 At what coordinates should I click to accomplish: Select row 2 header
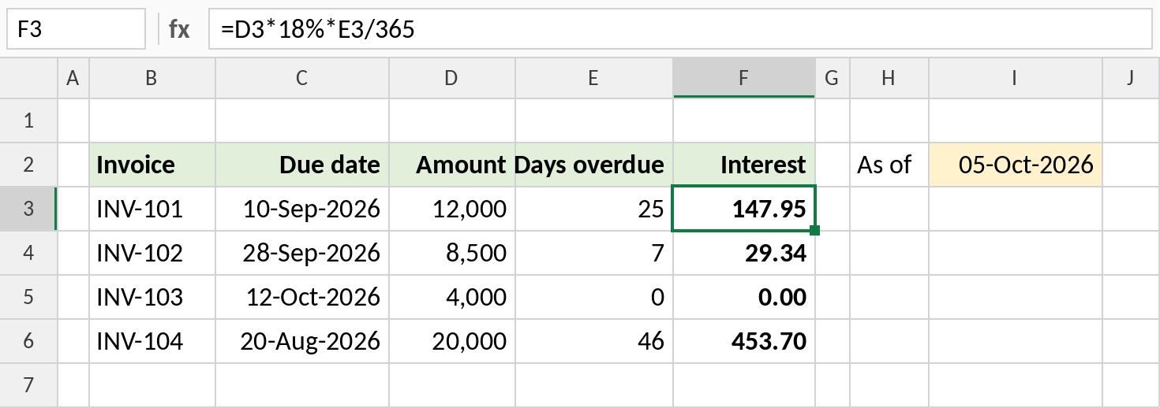pyautogui.click(x=29, y=165)
